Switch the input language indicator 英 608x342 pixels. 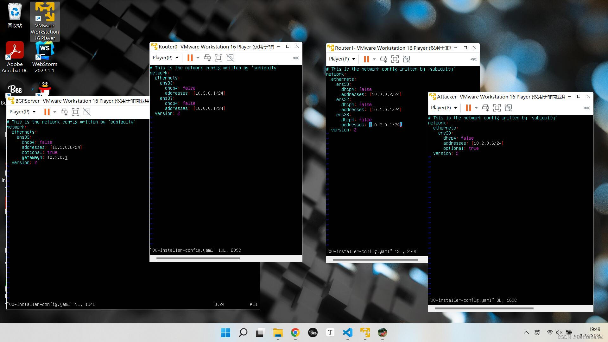pyautogui.click(x=537, y=332)
